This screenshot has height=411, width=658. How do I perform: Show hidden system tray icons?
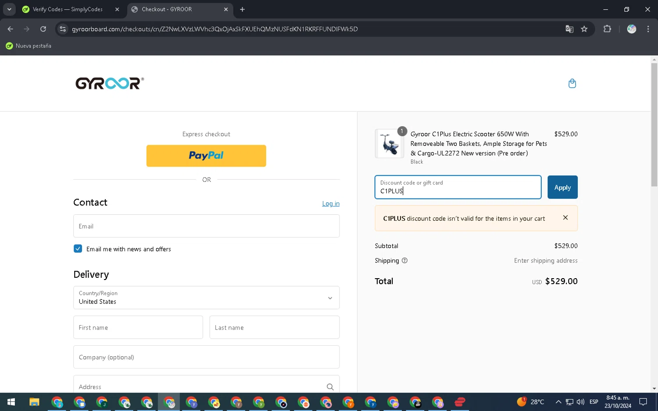pos(558,402)
